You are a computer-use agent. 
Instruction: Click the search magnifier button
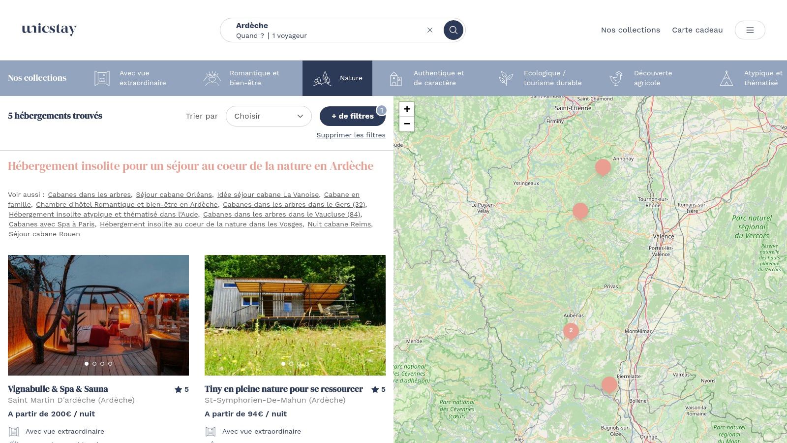pos(453,30)
